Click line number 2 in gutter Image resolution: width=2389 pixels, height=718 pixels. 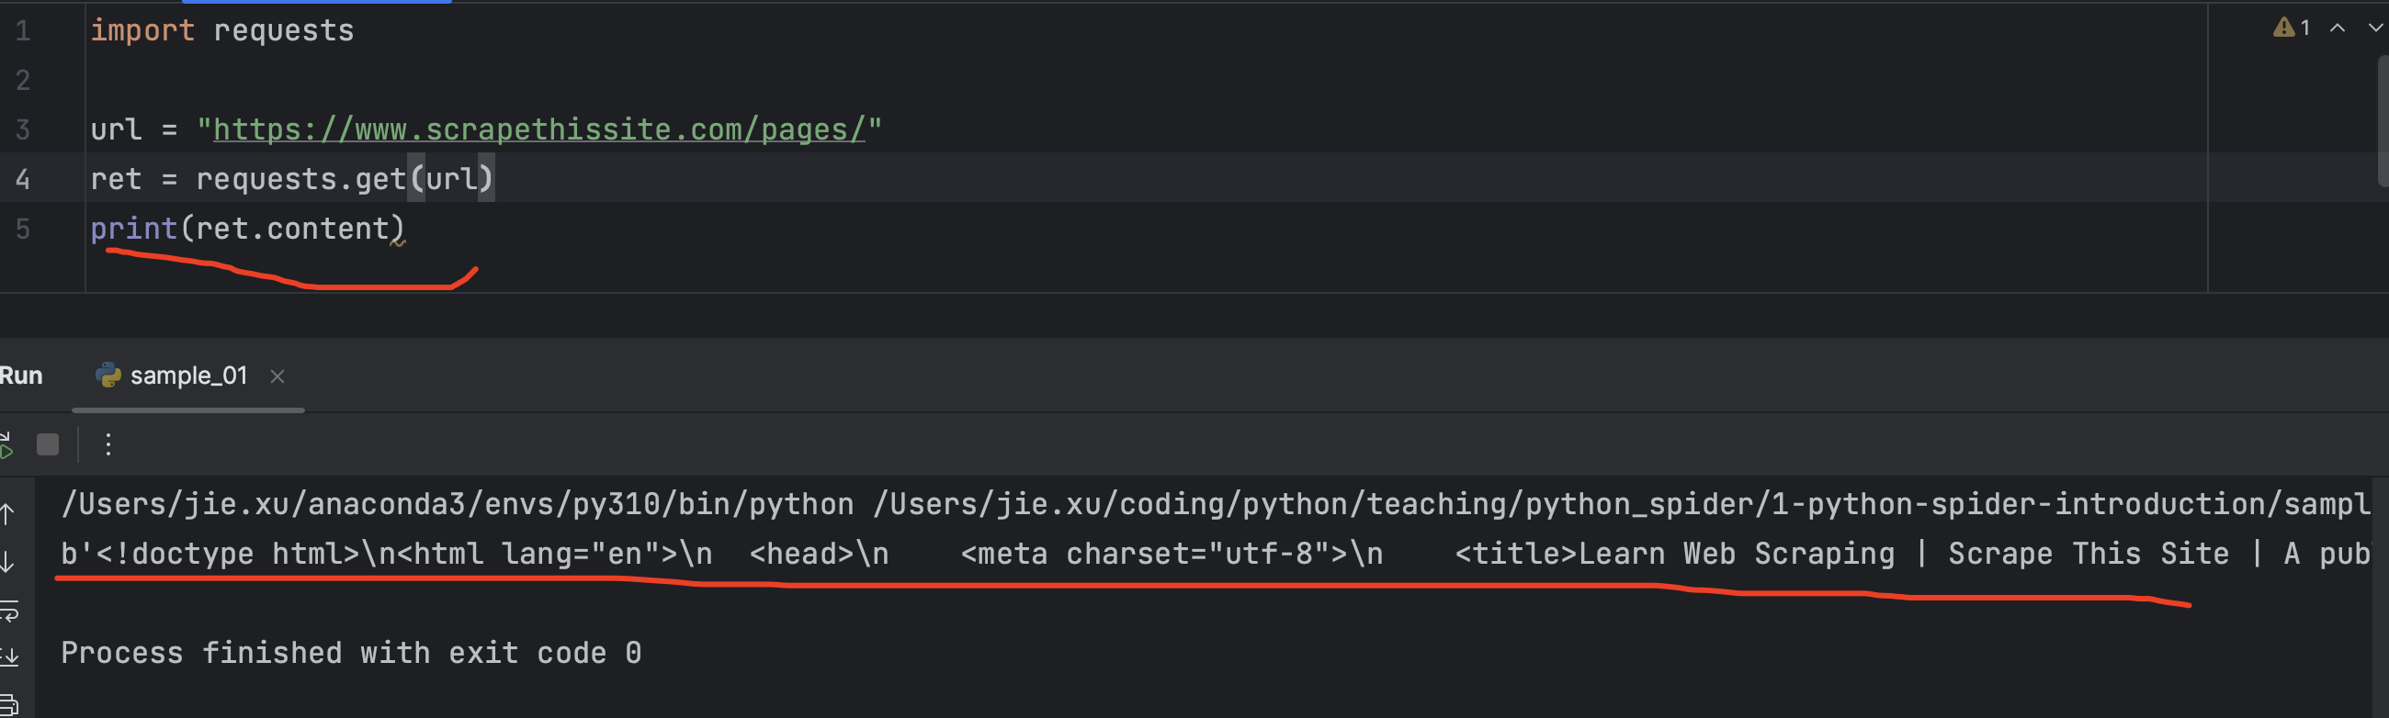[x=23, y=80]
